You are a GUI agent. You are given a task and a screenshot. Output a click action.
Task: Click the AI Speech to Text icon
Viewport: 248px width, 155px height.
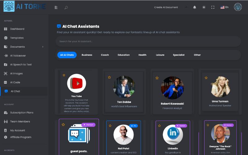pyautogui.click(x=6, y=64)
